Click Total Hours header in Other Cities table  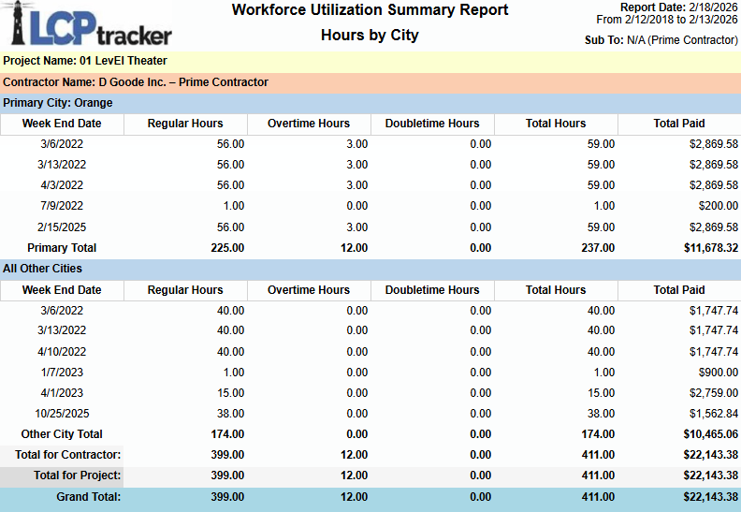[556, 290]
